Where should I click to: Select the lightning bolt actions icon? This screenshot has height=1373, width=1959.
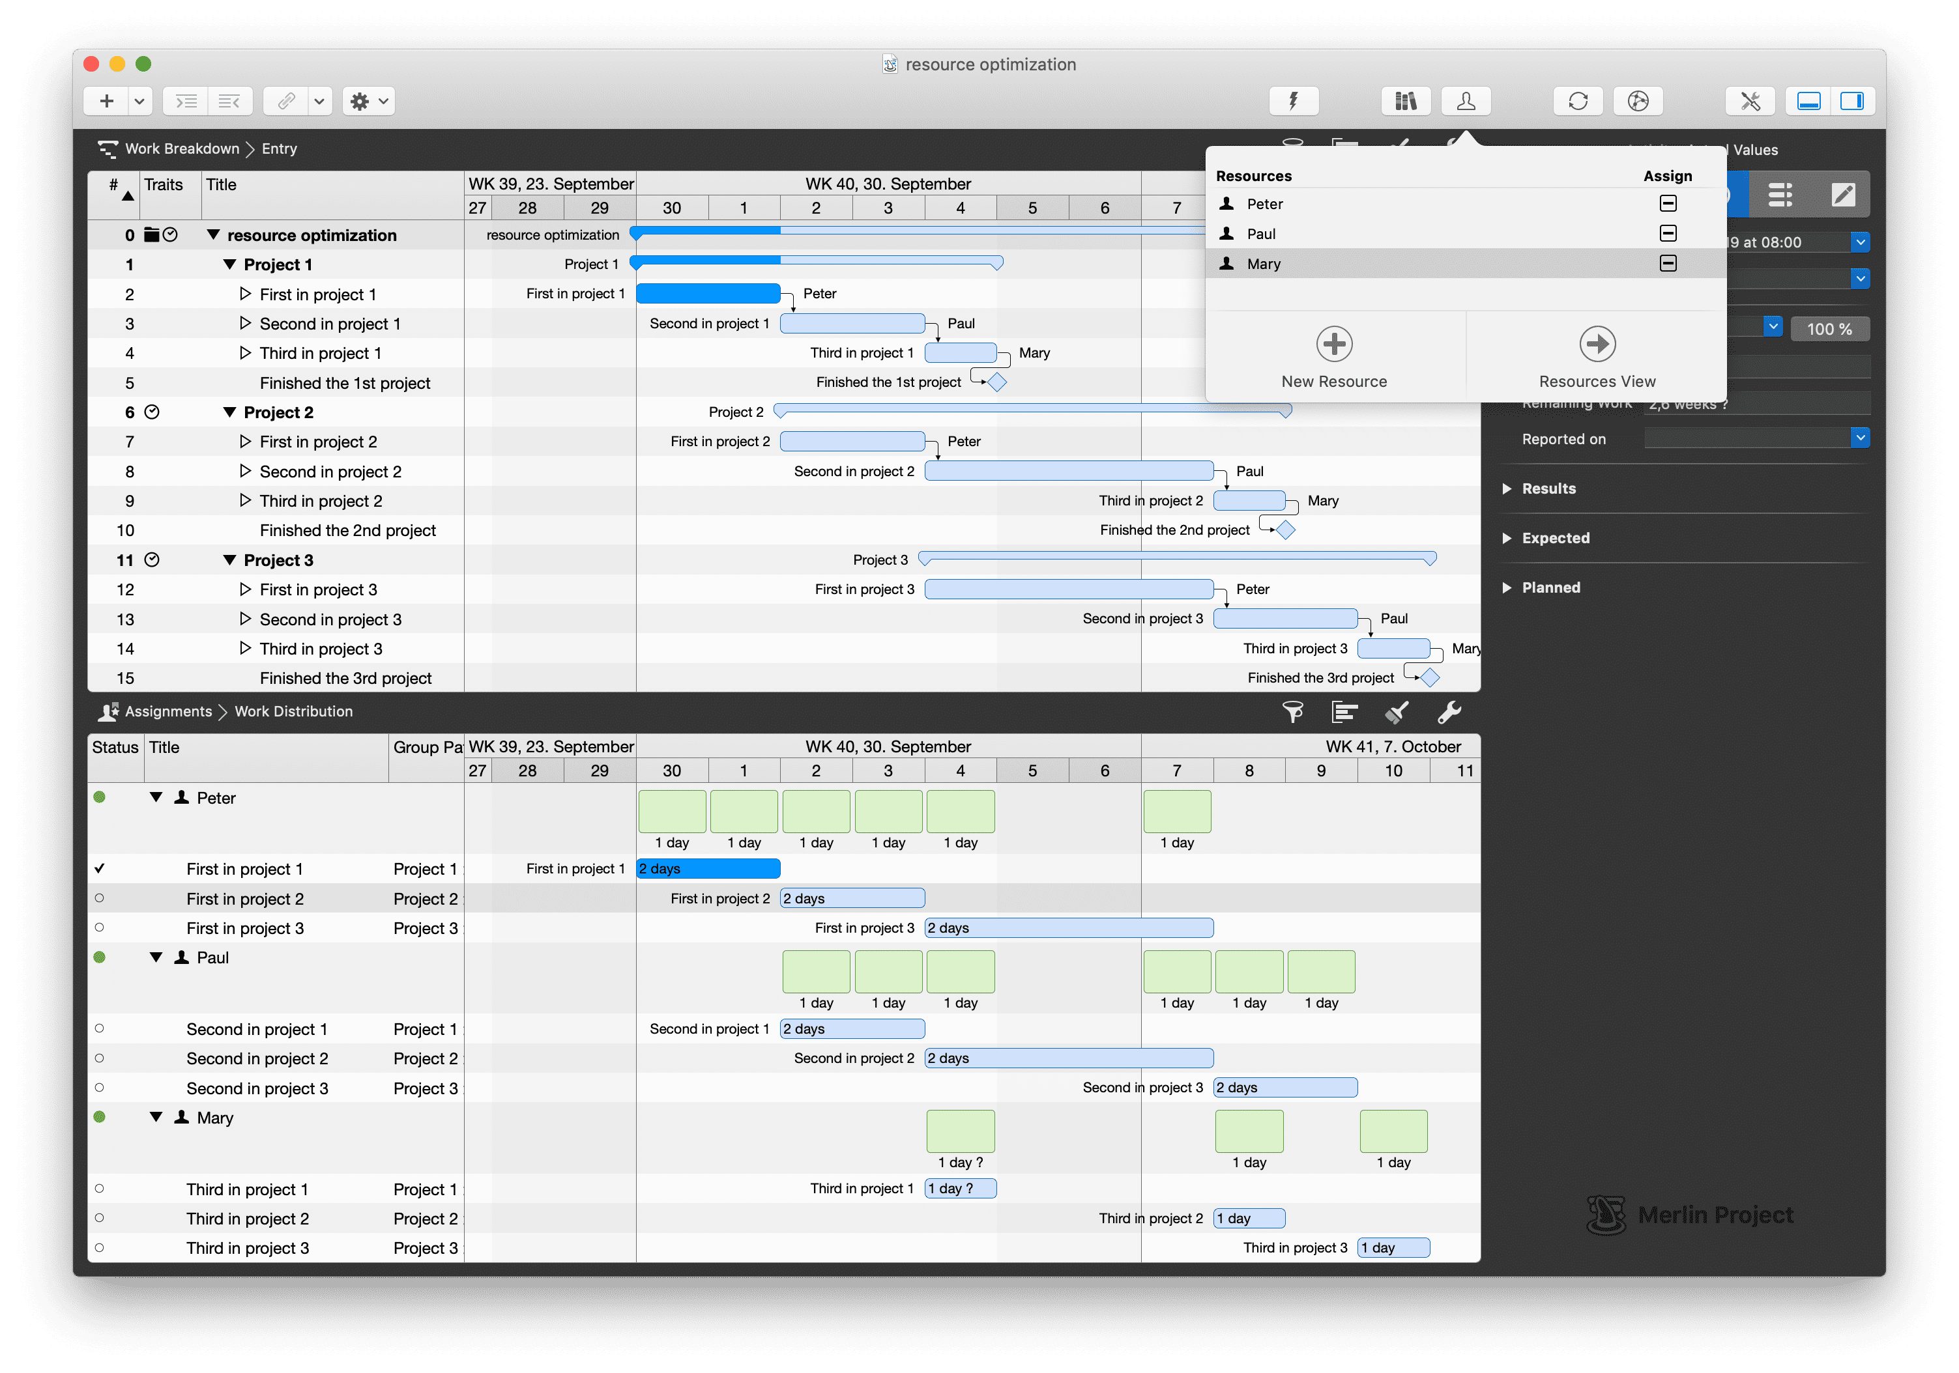(1294, 100)
